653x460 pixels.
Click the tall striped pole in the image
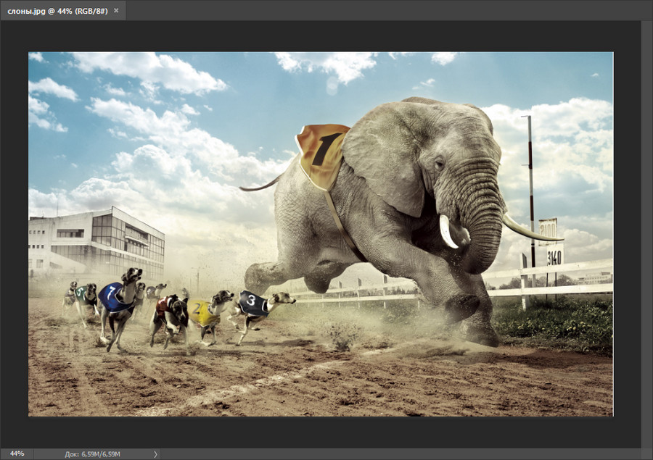530,188
